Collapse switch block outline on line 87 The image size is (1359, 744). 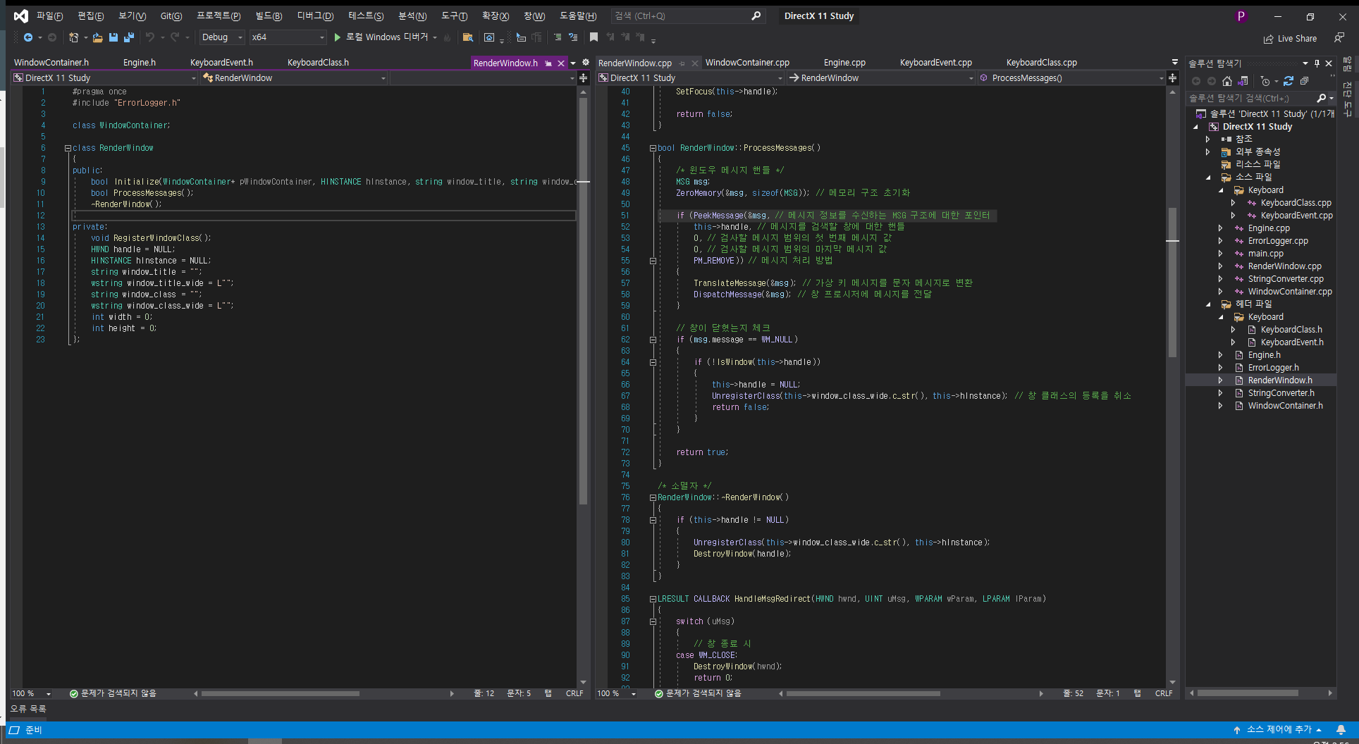653,621
